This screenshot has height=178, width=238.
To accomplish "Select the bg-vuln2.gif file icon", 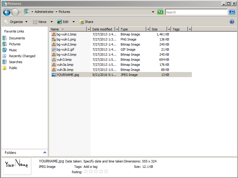I will click(x=54, y=49).
